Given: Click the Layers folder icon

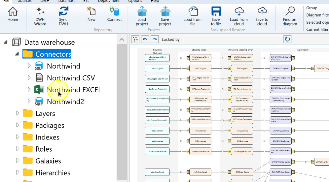Looking at the screenshot, I should click(x=28, y=113).
